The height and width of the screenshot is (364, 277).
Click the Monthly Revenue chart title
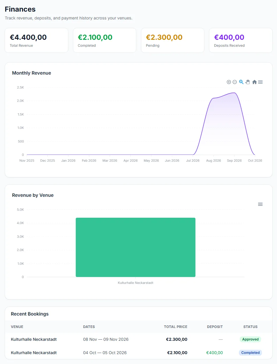[31, 73]
